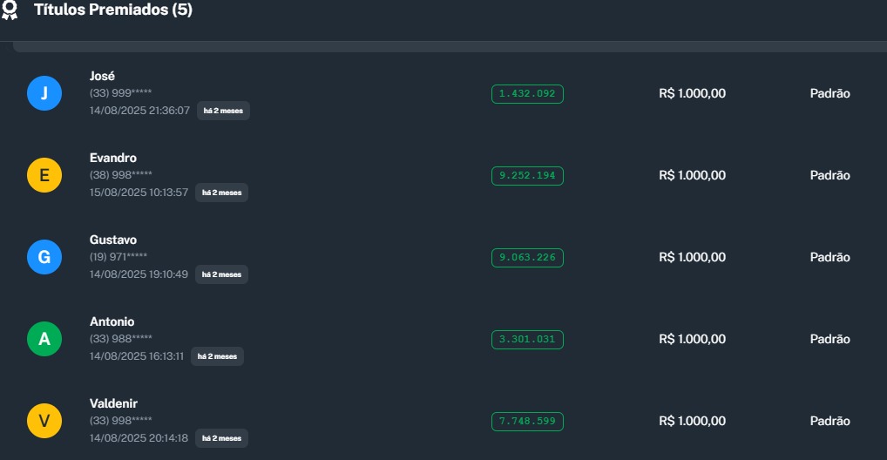887x460 pixels.
Task: Click ticket number 3.301.031 badge
Action: [x=527, y=340]
